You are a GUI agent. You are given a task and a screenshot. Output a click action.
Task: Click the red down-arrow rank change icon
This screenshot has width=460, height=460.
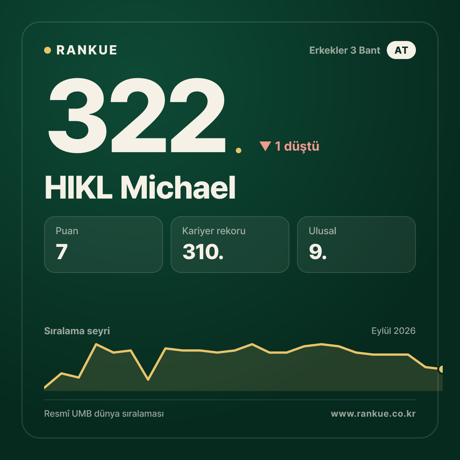pos(265,146)
